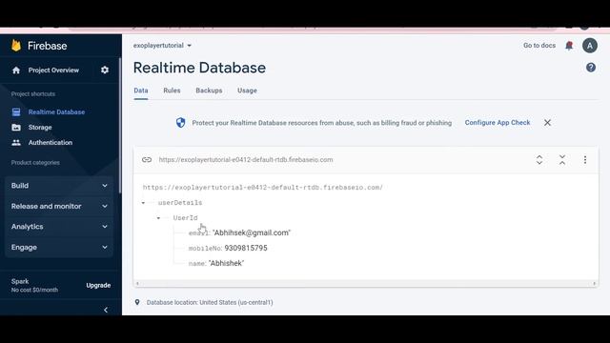This screenshot has height=343, width=610.
Task: Open the exoplayertutorial project dropdown
Action: point(163,46)
